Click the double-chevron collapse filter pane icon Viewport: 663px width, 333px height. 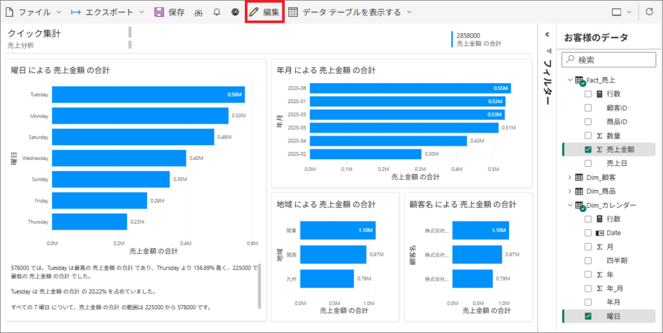click(x=547, y=35)
